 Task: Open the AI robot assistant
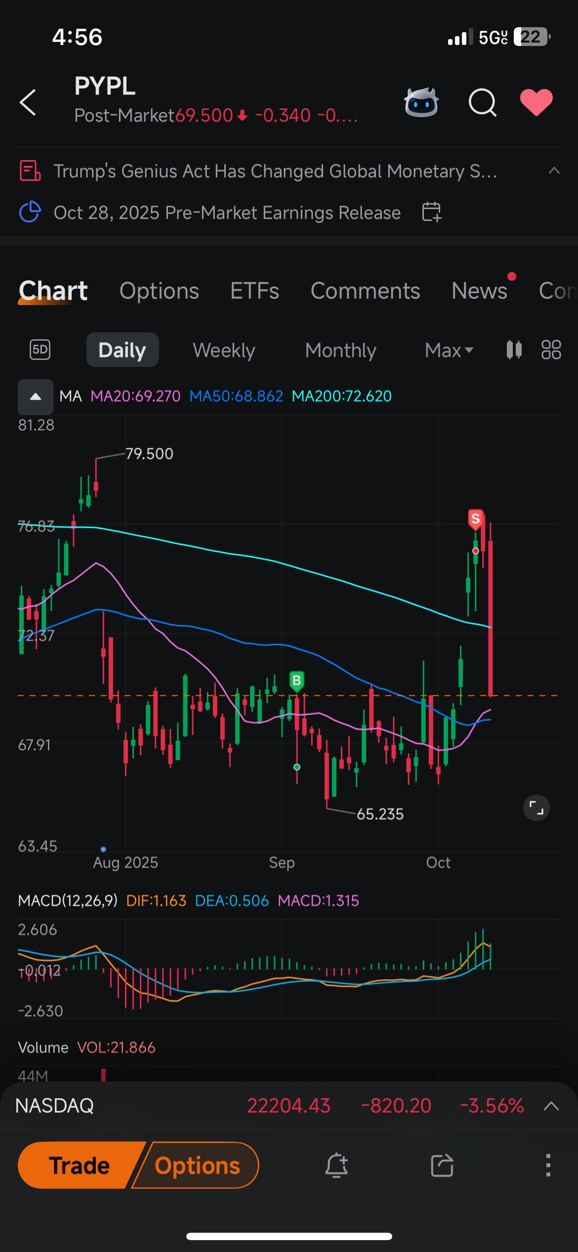pyautogui.click(x=421, y=102)
